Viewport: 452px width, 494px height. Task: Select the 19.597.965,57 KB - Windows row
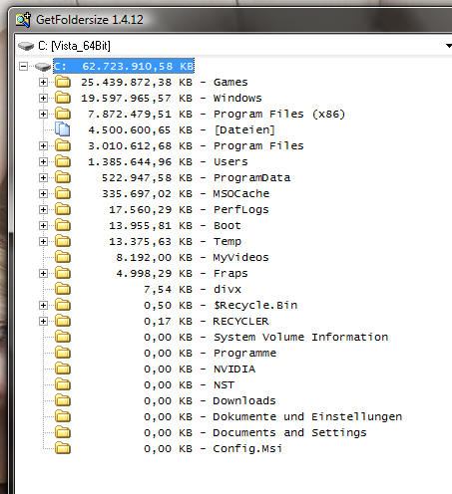click(x=172, y=98)
